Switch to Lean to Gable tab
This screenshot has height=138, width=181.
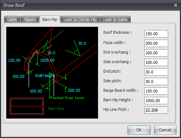pyautogui.click(x=115, y=19)
